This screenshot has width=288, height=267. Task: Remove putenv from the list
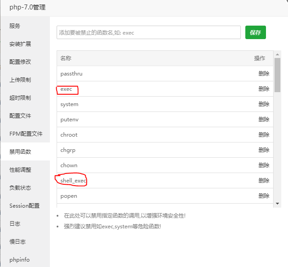264,120
